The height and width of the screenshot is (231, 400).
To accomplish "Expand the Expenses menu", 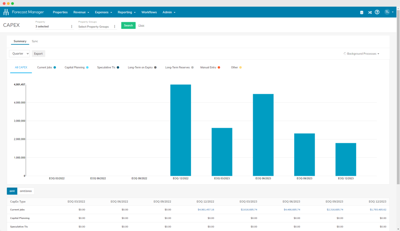I will (x=103, y=12).
